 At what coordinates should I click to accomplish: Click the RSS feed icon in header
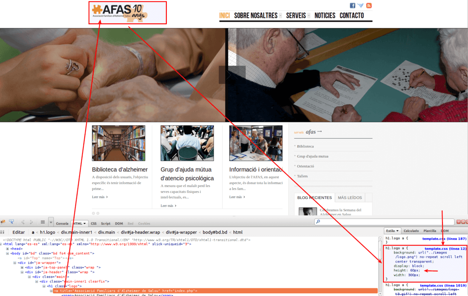(x=369, y=6)
